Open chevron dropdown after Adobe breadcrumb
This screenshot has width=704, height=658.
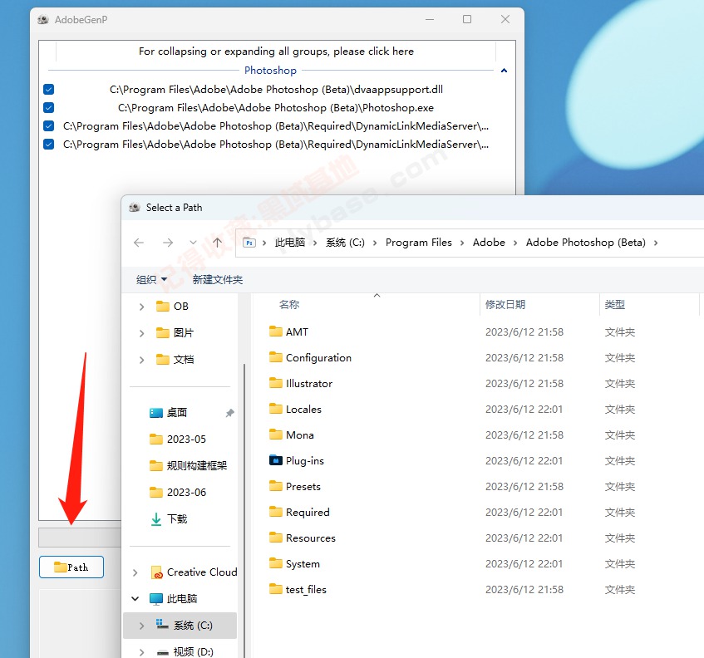pyautogui.click(x=515, y=243)
